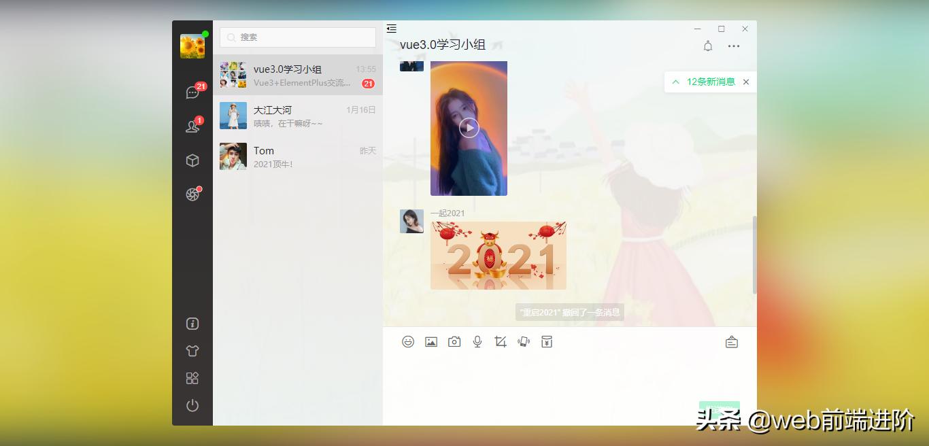Viewport: 929px width, 446px height.
Task: Click the chat message scrollbar
Action: point(754,255)
